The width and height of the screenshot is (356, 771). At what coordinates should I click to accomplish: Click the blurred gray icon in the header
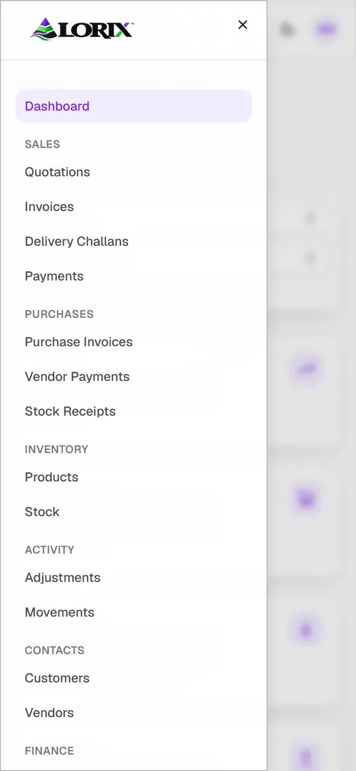tap(288, 29)
